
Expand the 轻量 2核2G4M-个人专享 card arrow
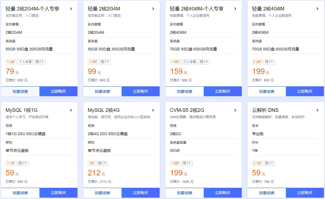(71, 8)
